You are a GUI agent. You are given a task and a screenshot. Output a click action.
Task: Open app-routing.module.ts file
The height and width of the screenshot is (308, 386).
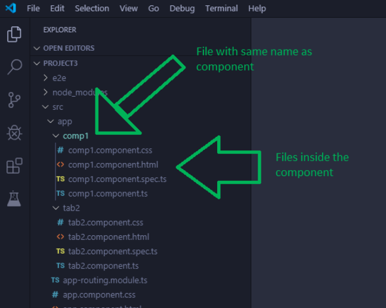click(x=104, y=280)
